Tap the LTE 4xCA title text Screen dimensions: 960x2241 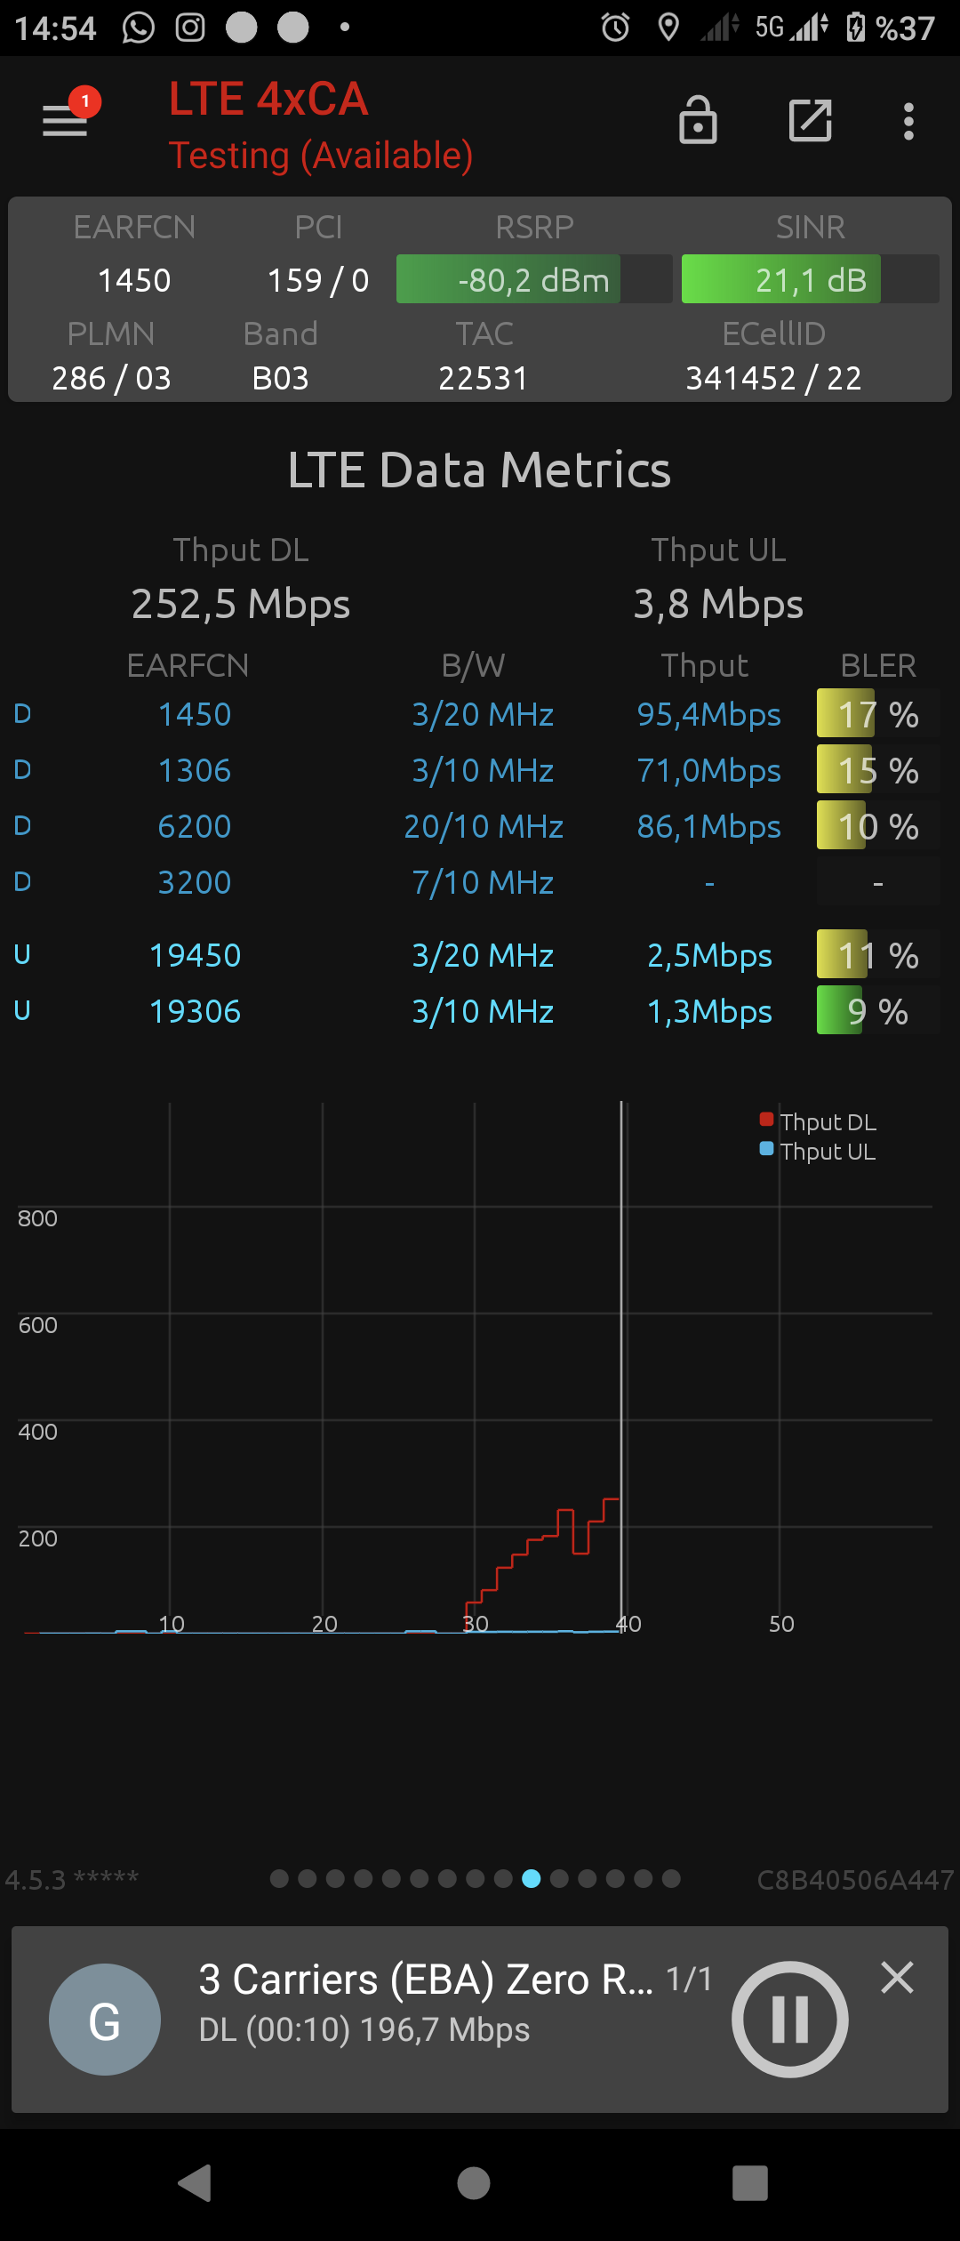pos(268,99)
